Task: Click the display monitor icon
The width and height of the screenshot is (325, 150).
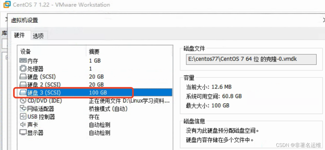Action: point(23,133)
